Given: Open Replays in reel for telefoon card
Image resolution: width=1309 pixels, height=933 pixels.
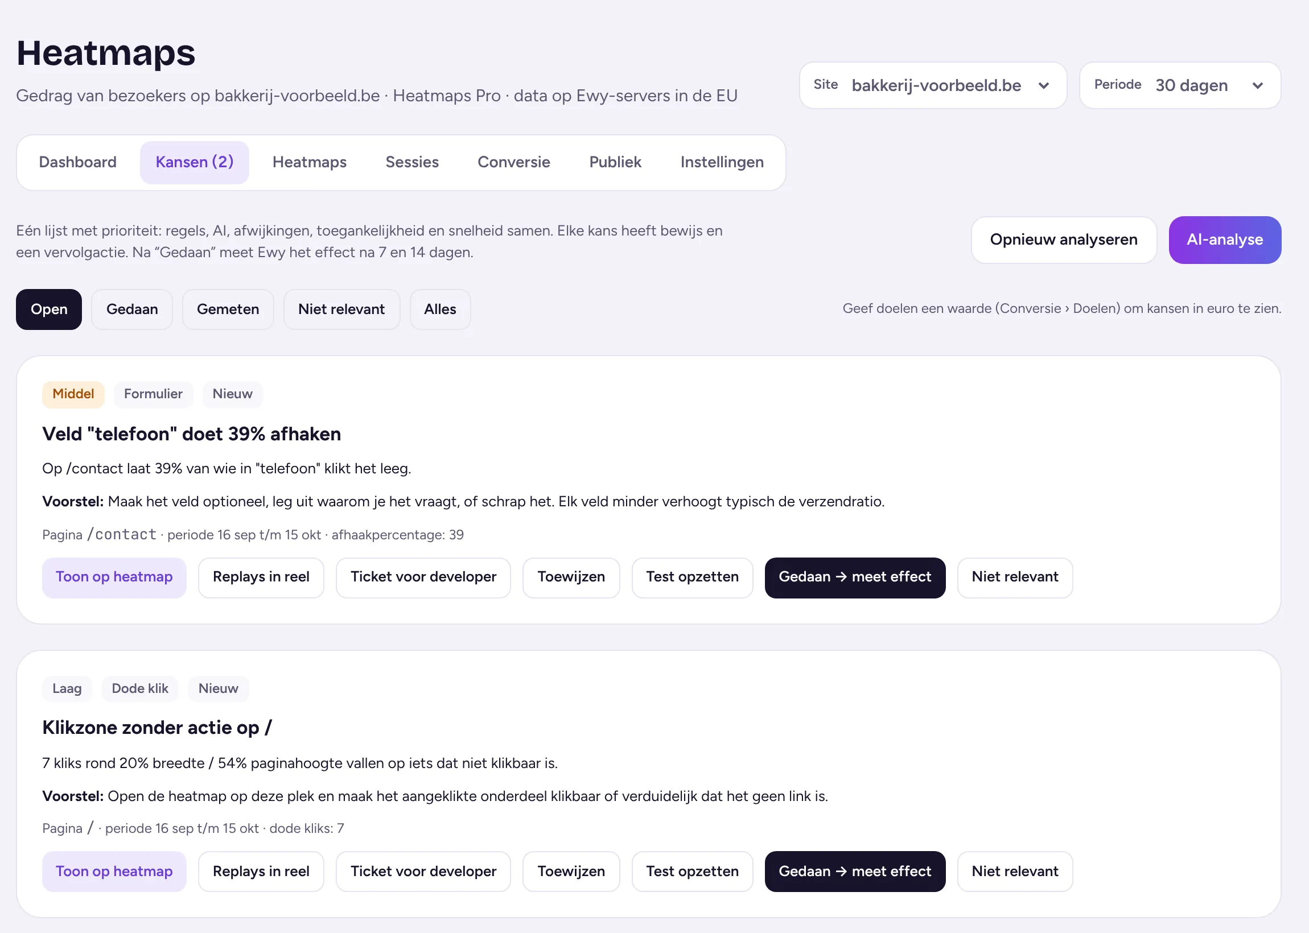Looking at the screenshot, I should click(x=261, y=577).
